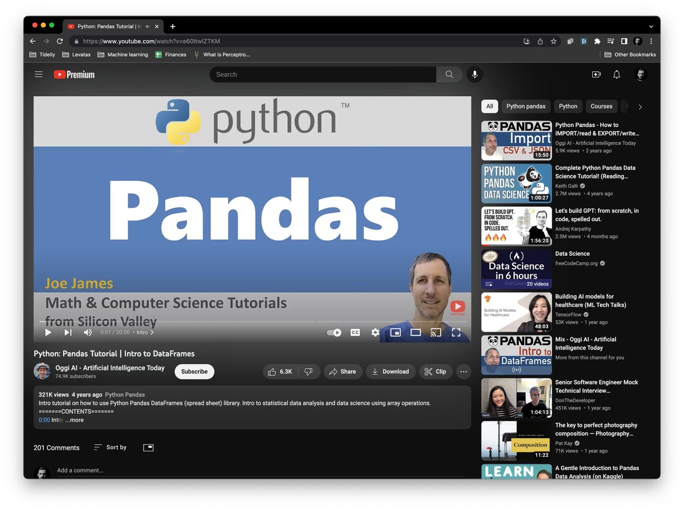This screenshot has width=684, height=510.
Task: Open the tab search dropdown arrow
Action: pos(651,26)
